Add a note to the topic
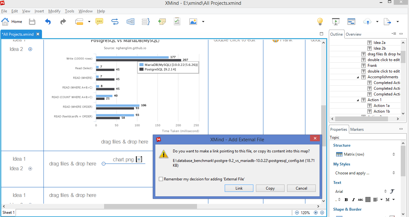 click(162, 22)
